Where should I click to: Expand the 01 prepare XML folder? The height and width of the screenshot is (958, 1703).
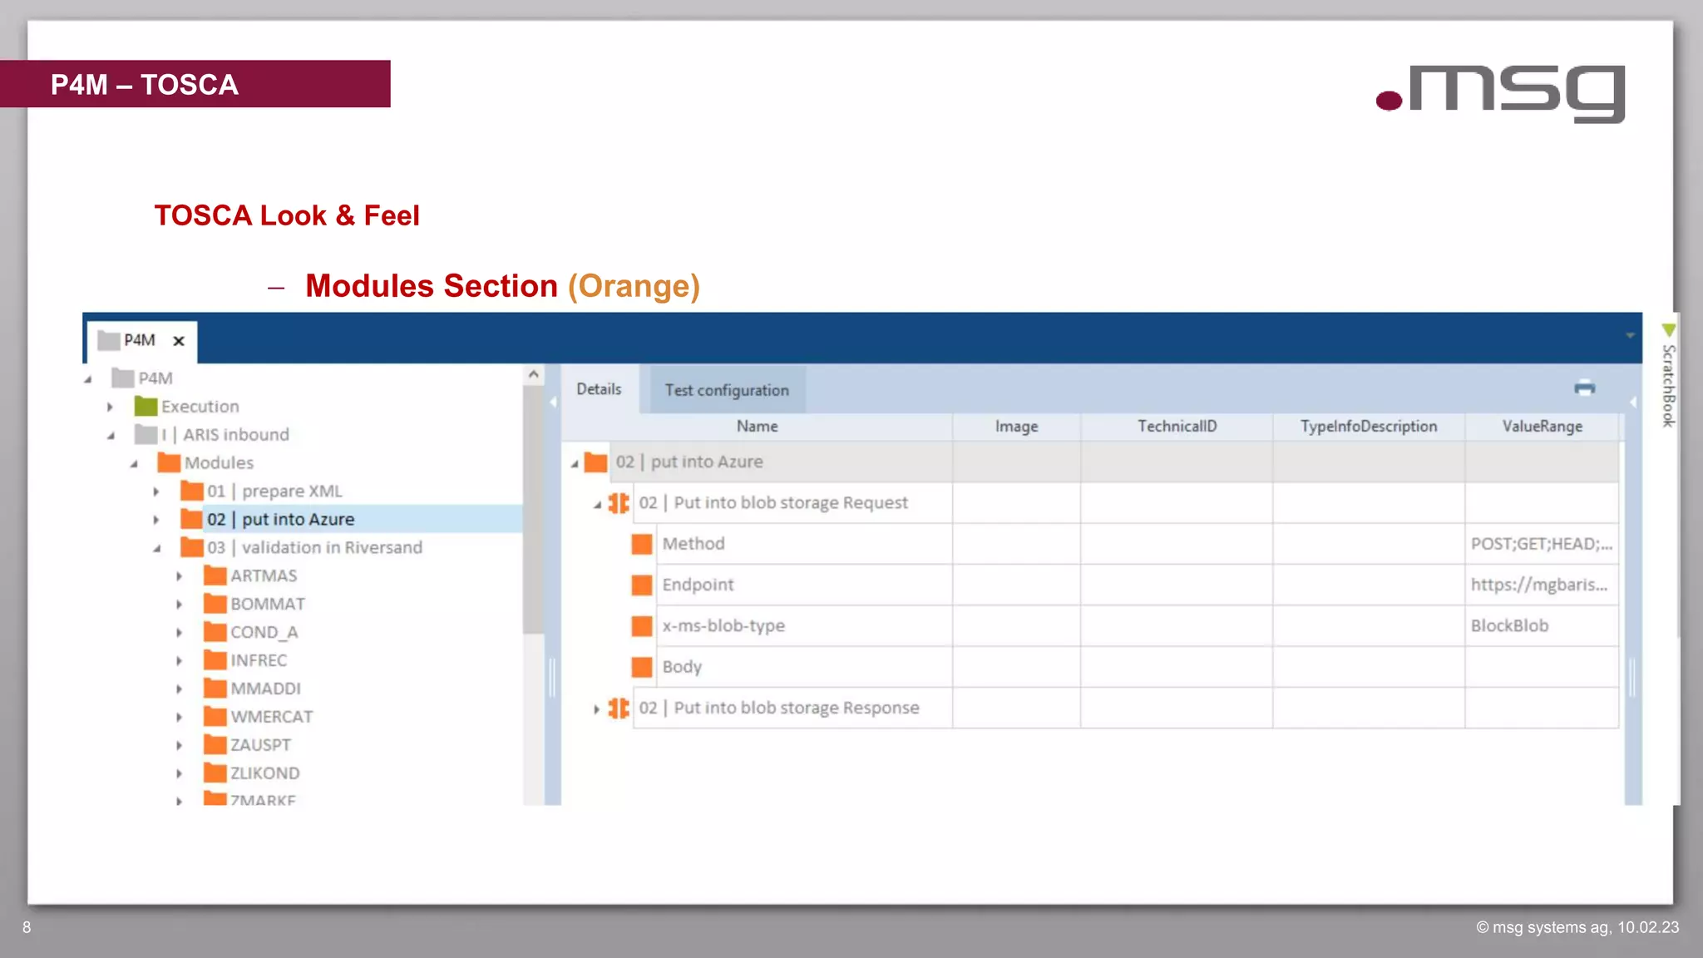pyautogui.click(x=156, y=491)
